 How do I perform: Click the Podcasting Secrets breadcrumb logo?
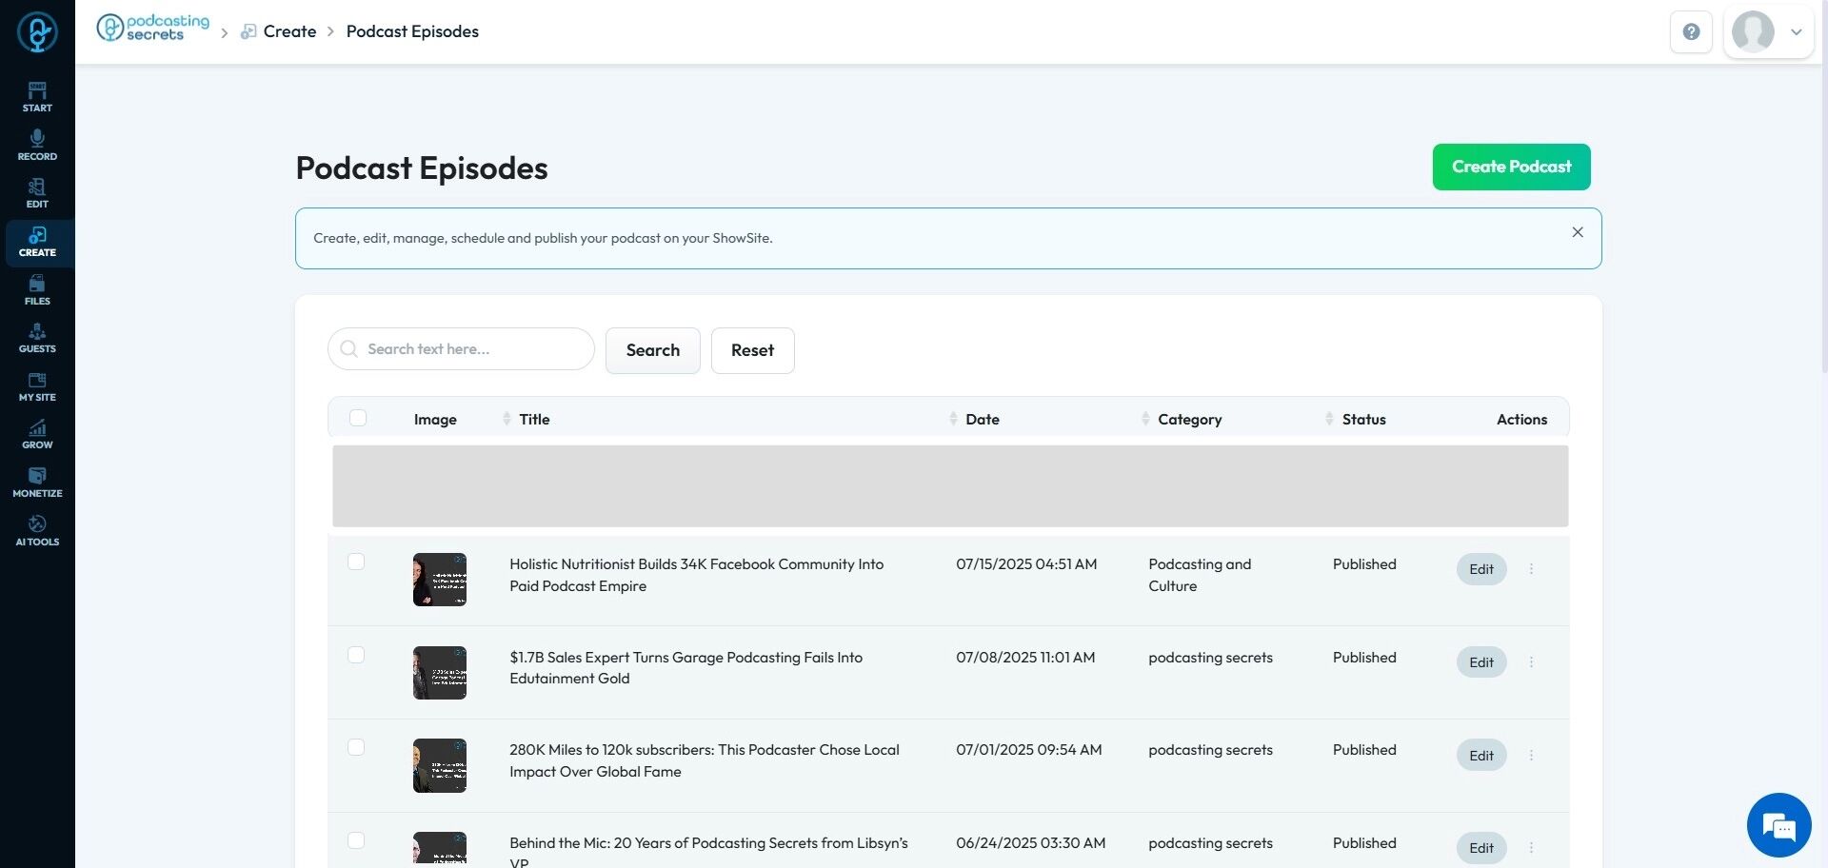tap(152, 29)
